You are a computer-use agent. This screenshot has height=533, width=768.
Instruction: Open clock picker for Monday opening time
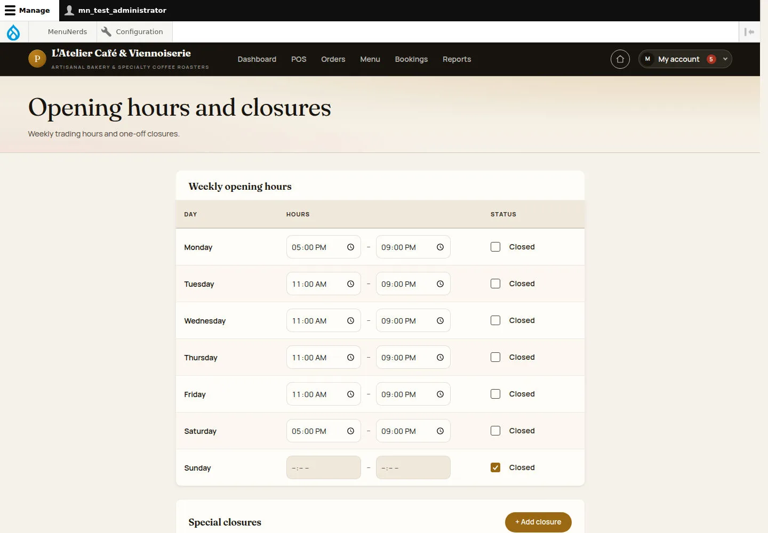[x=350, y=247]
